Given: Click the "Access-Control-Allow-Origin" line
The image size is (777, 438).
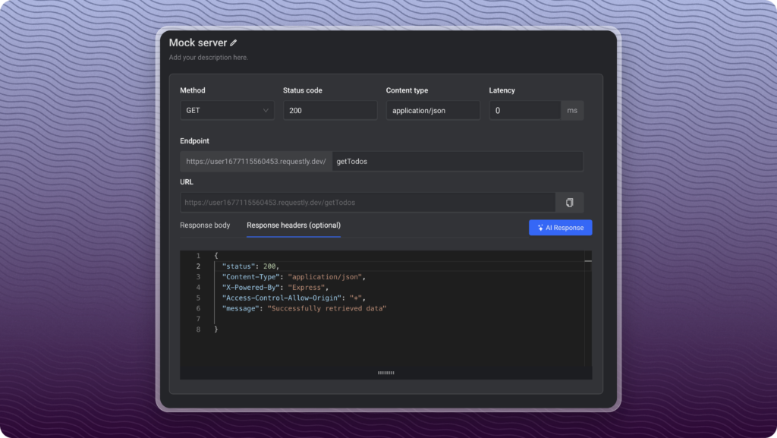Looking at the screenshot, I should [x=294, y=298].
